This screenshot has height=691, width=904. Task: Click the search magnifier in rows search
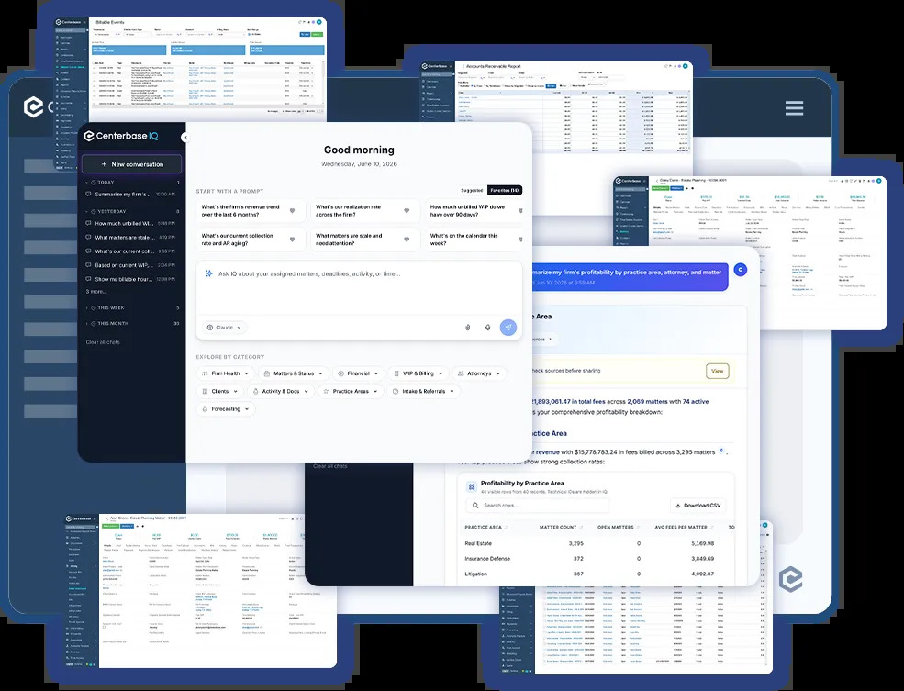[x=475, y=506]
